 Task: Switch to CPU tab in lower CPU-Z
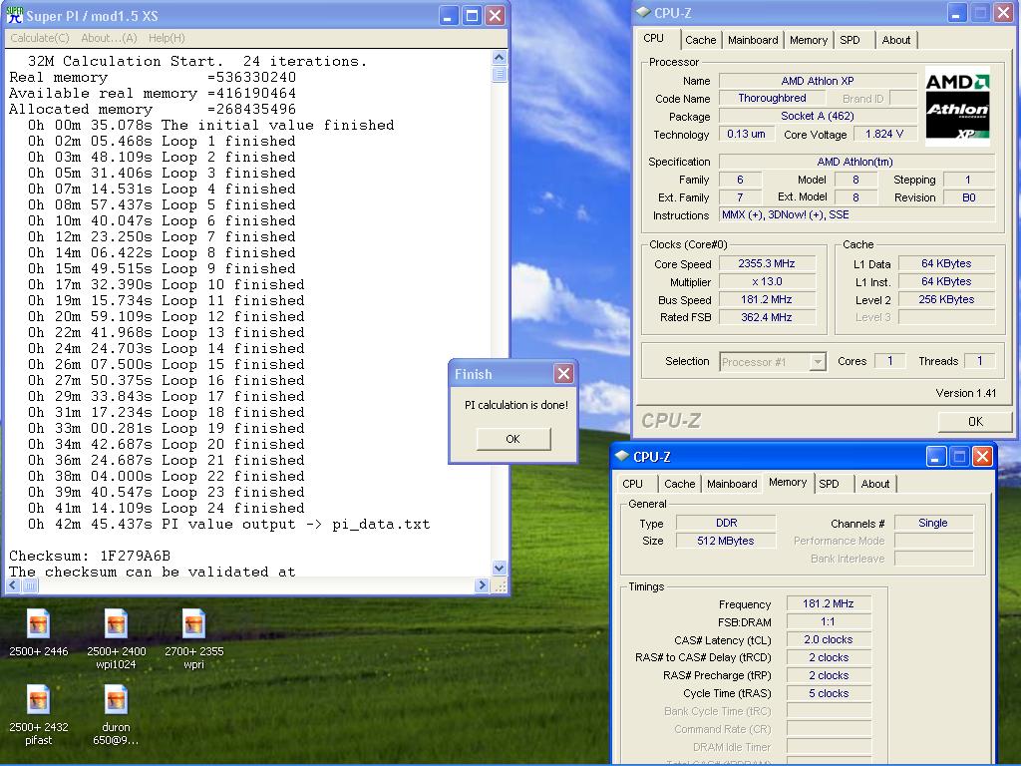click(632, 484)
